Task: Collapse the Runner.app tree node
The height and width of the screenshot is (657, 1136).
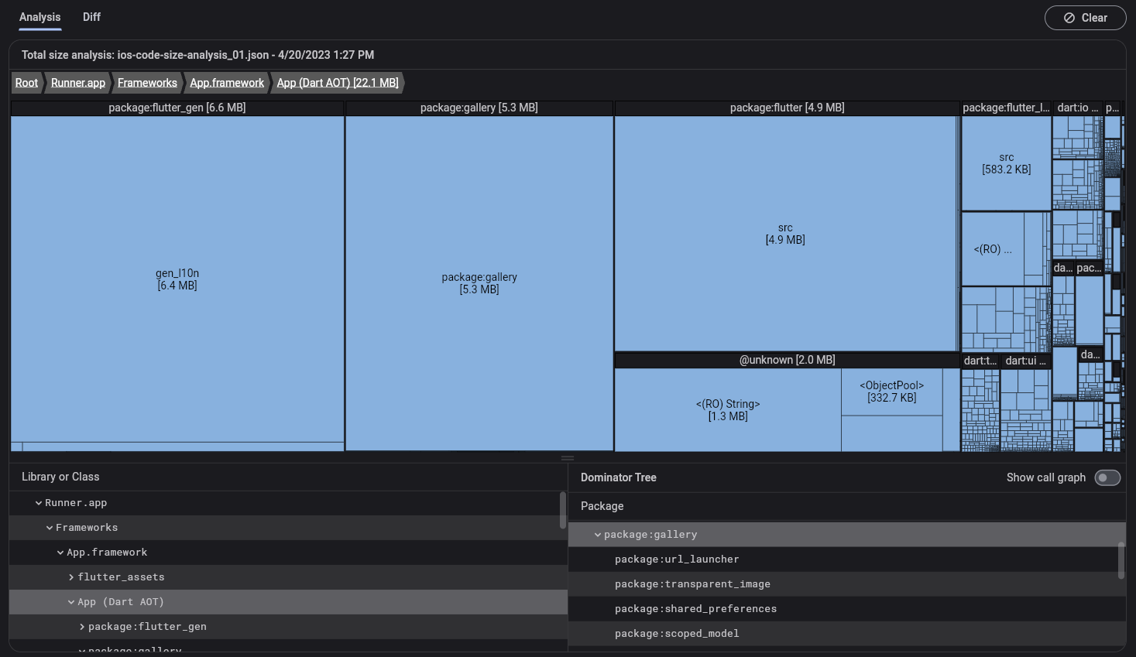Action: 39,502
